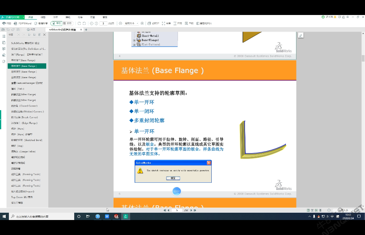Click the vertical scrollbar thumb

(363, 58)
